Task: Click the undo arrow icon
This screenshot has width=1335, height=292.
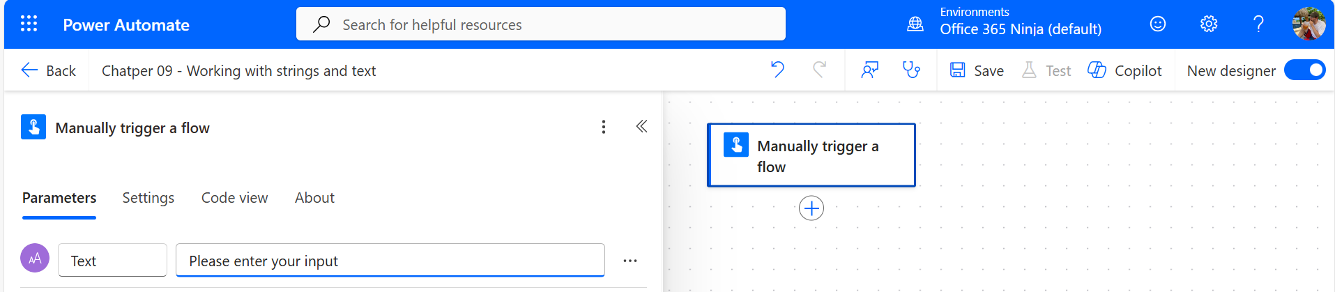Action: tap(777, 70)
